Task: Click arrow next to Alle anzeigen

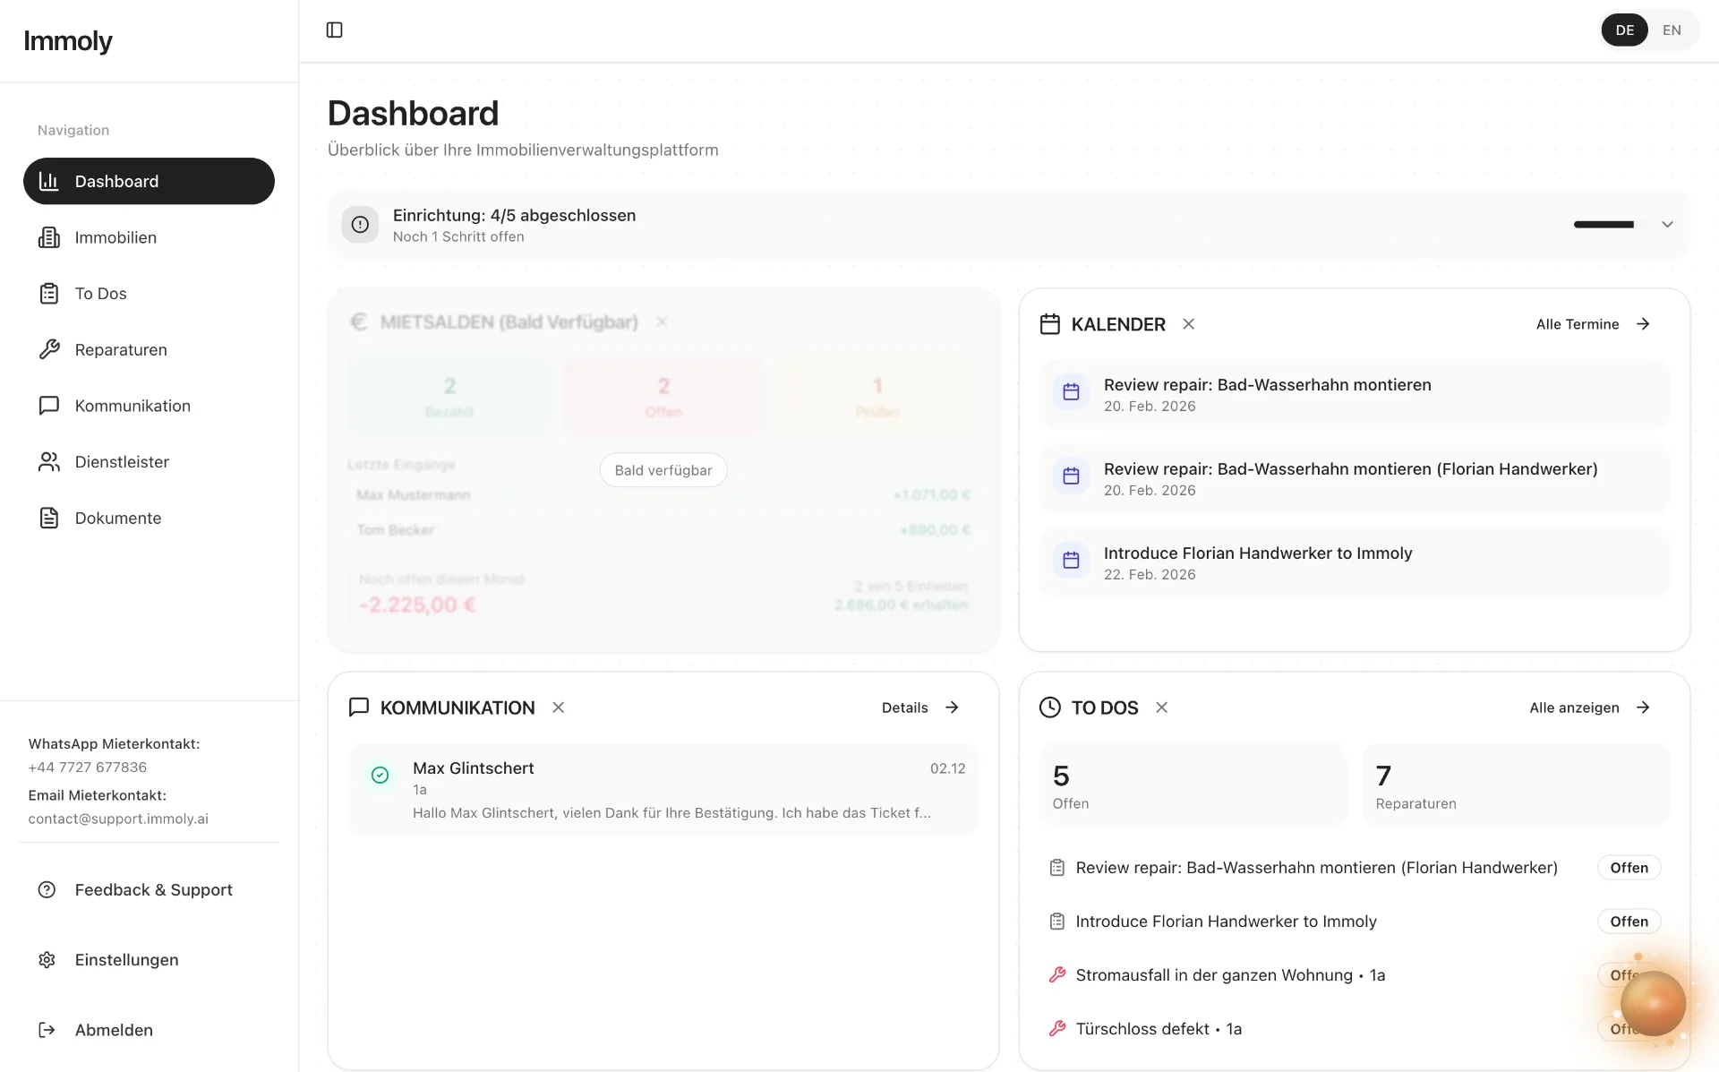Action: tap(1643, 708)
